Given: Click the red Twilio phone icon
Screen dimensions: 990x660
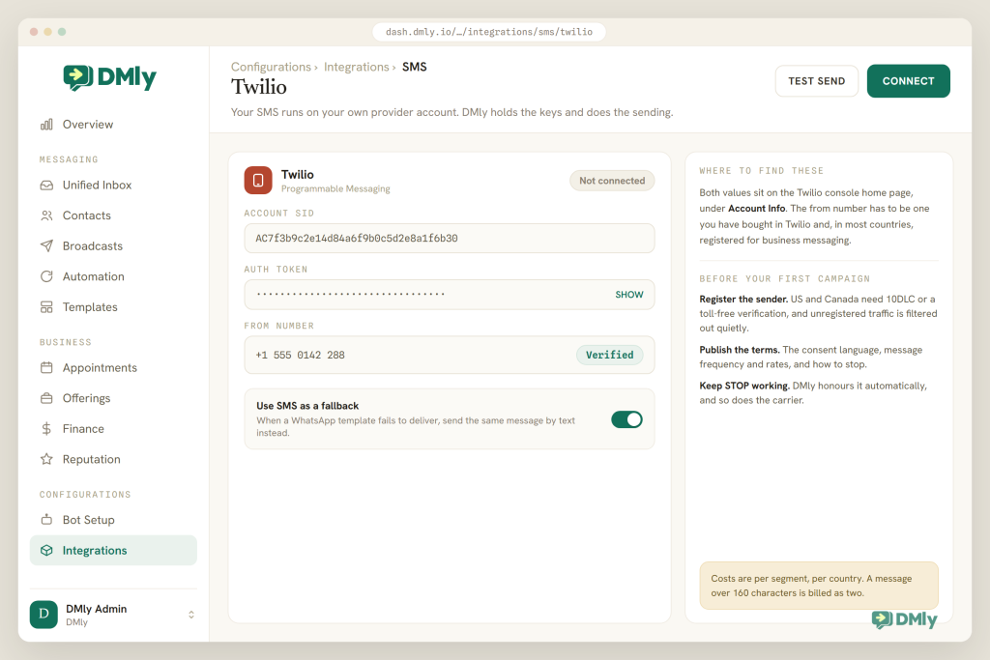Looking at the screenshot, I should pyautogui.click(x=258, y=181).
